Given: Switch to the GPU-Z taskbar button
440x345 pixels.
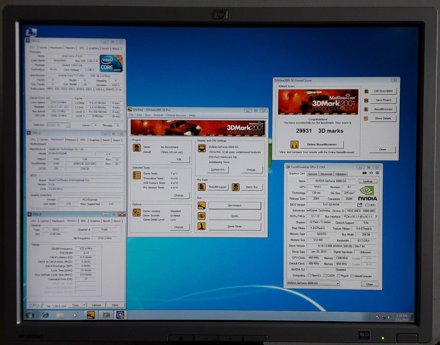Looking at the screenshot, I should 106,315.
